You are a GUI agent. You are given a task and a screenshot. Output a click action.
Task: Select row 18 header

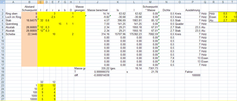[2, 68]
